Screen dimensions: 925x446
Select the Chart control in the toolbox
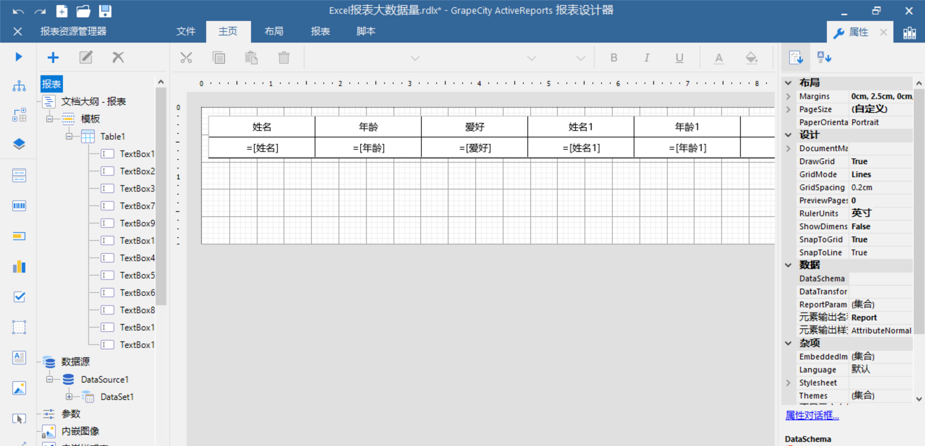click(19, 267)
